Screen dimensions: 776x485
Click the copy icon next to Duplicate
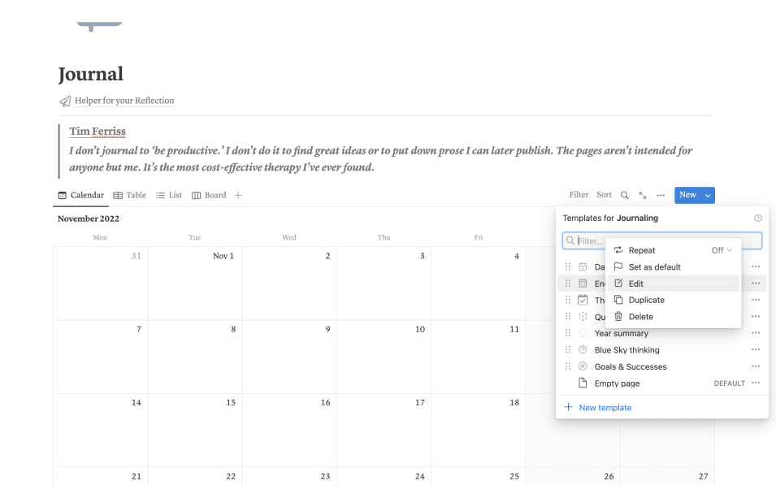point(618,300)
